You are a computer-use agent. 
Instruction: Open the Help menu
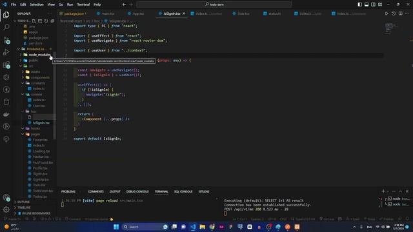click(x=97, y=5)
